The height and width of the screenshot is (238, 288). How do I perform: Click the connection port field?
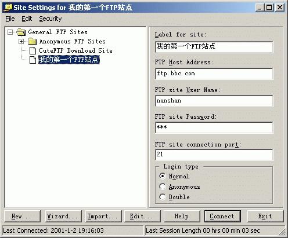[x=214, y=155]
